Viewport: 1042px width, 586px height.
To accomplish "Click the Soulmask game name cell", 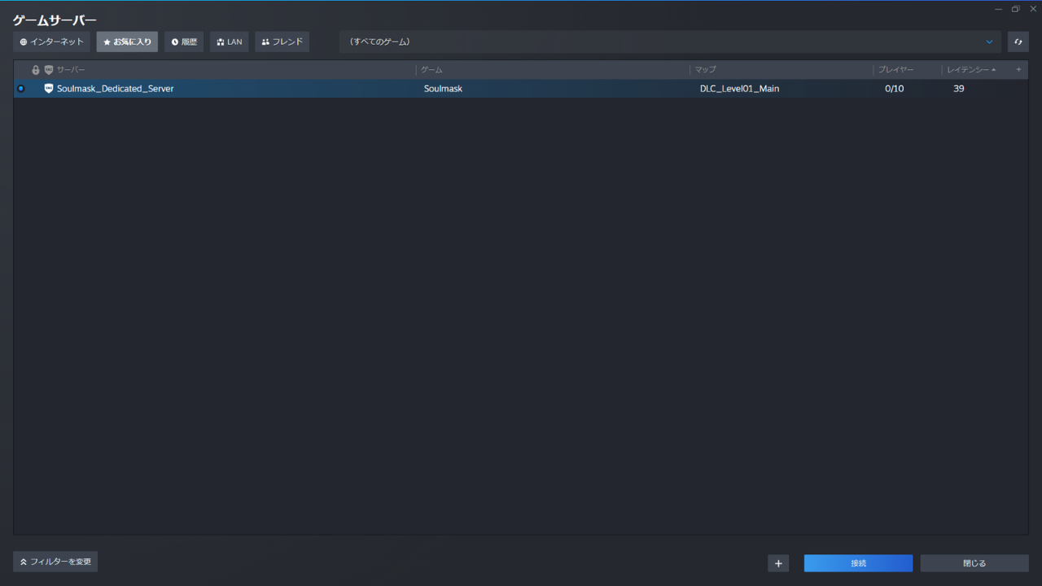I will click(443, 89).
